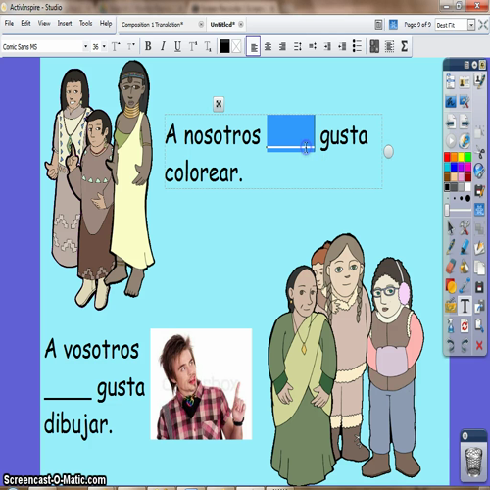
Task: Click the Undo arrow in toolbox
Action: tap(451, 346)
